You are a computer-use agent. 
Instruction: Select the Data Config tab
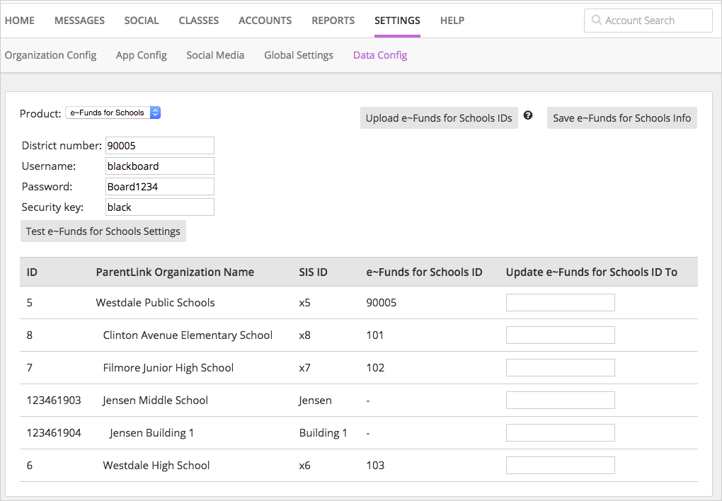380,55
